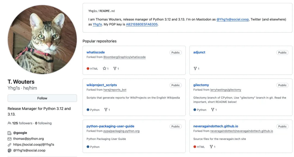Click the star icon on whatiscode repository

point(104,69)
